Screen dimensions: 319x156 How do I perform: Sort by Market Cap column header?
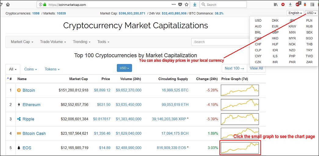click(78, 79)
